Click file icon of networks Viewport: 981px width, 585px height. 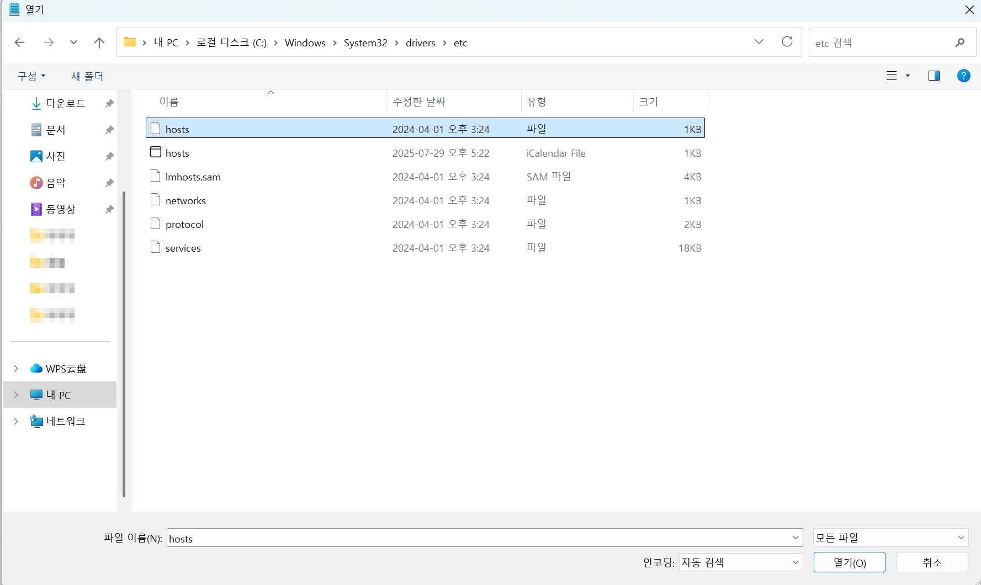click(156, 200)
